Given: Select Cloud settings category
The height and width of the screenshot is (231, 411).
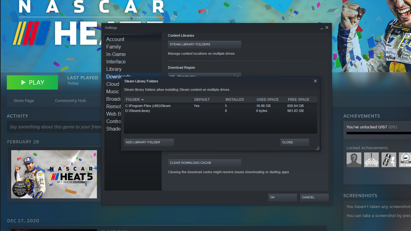Looking at the screenshot, I should pyautogui.click(x=113, y=84).
